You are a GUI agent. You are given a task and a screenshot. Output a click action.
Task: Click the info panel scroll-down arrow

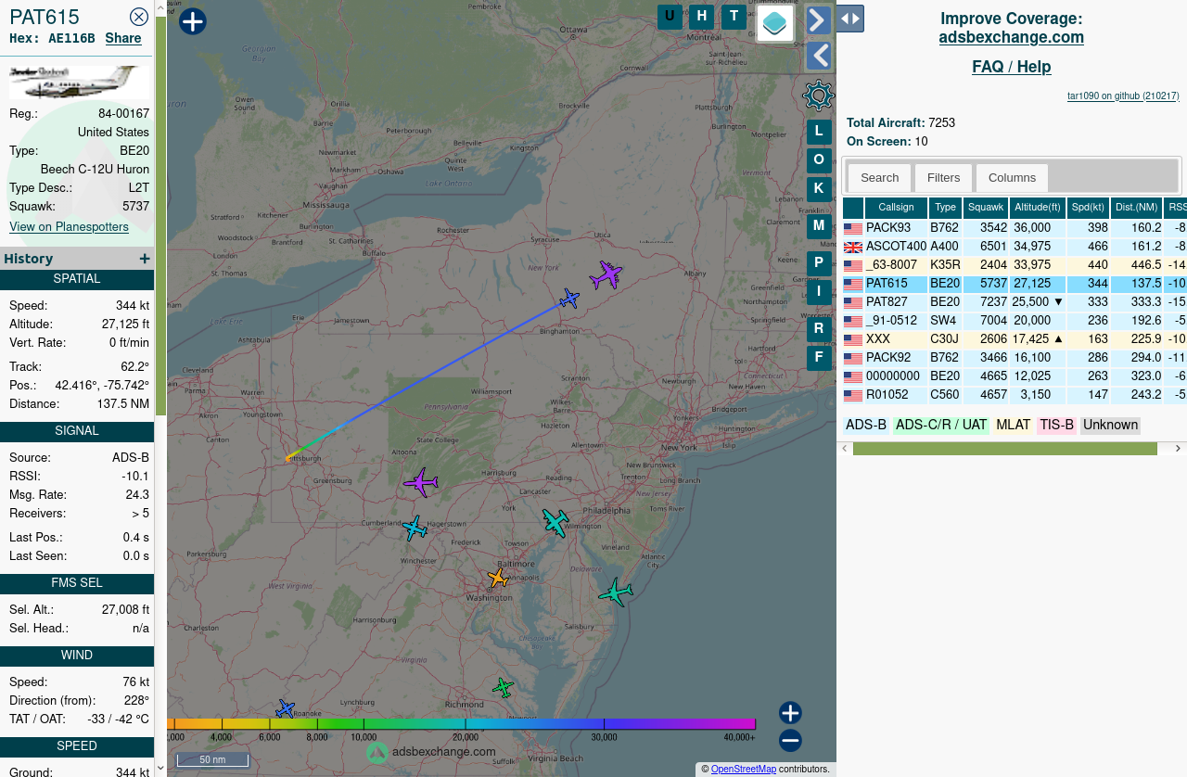[160, 768]
